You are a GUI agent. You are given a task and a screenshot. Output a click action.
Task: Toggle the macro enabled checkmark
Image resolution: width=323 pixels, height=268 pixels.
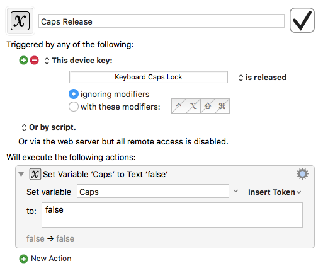302,20
